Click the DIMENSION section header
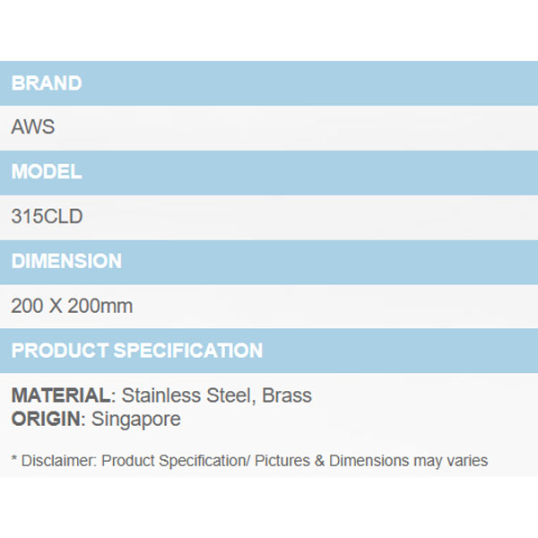538x538 pixels. [x=66, y=261]
